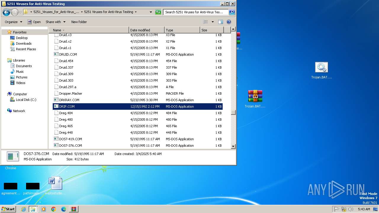
Task: Click scrollbar up arrow in file list
Action: [233, 29]
